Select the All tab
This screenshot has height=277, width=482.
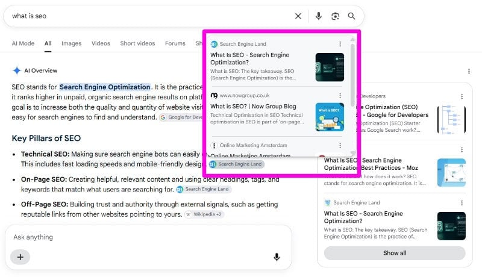pyautogui.click(x=48, y=43)
